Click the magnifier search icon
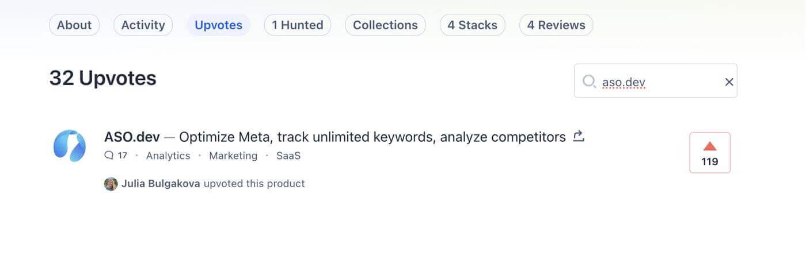806x260 pixels. tap(589, 82)
